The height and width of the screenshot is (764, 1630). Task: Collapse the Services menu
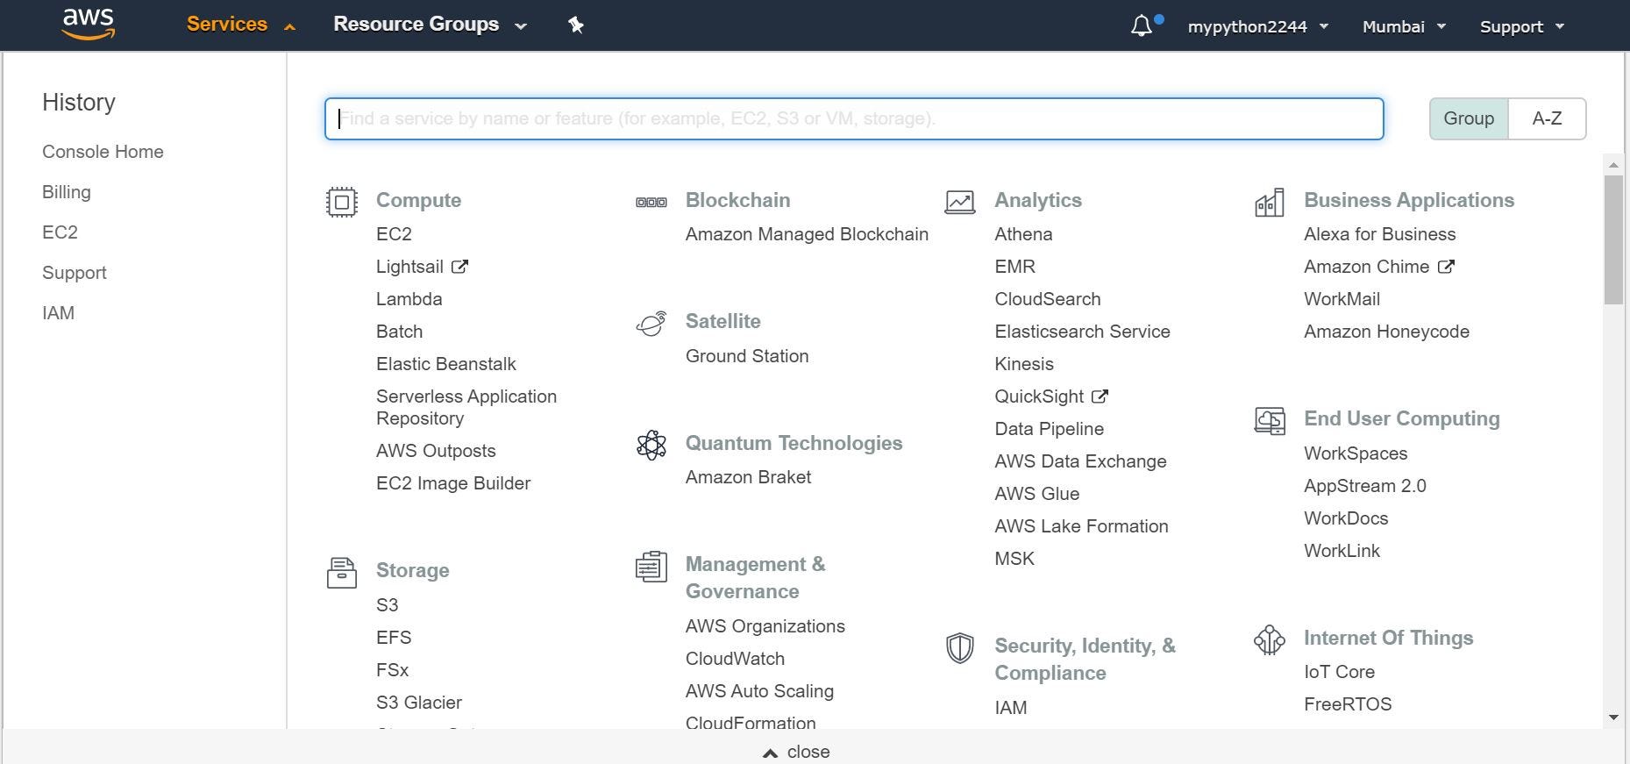pos(241,25)
